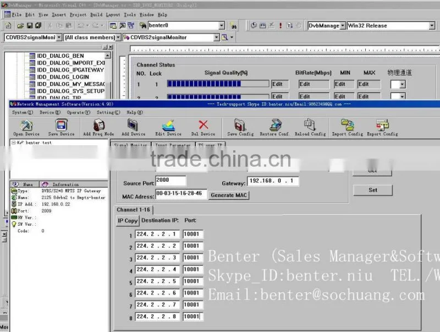Click channel 1 BitRate Edit field
Image resolution: width=440 pixels, height=332 pixels.
point(313,84)
